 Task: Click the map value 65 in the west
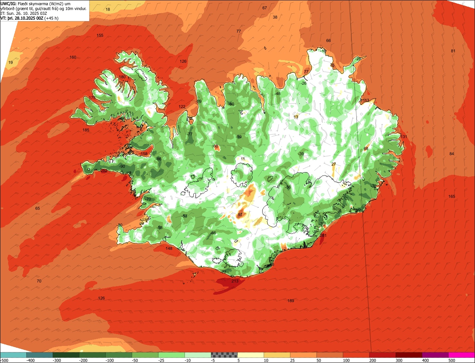pyautogui.click(x=37, y=209)
